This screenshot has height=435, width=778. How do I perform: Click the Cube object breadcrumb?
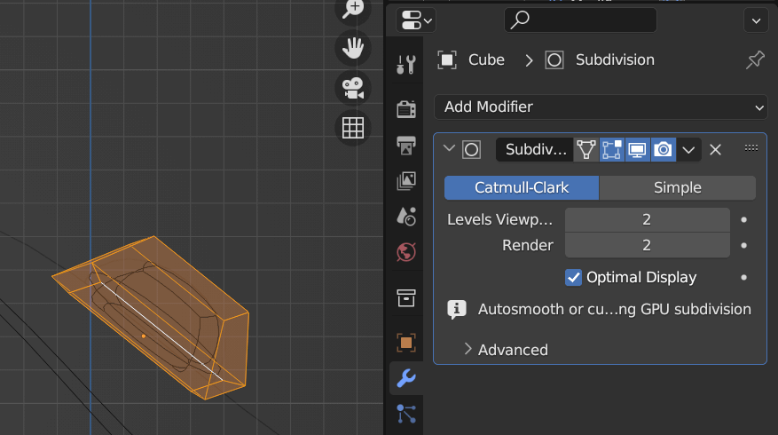tap(471, 60)
